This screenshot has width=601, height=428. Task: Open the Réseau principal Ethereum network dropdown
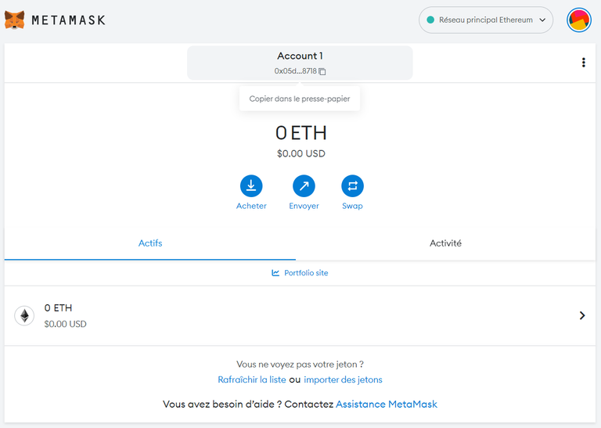(486, 20)
